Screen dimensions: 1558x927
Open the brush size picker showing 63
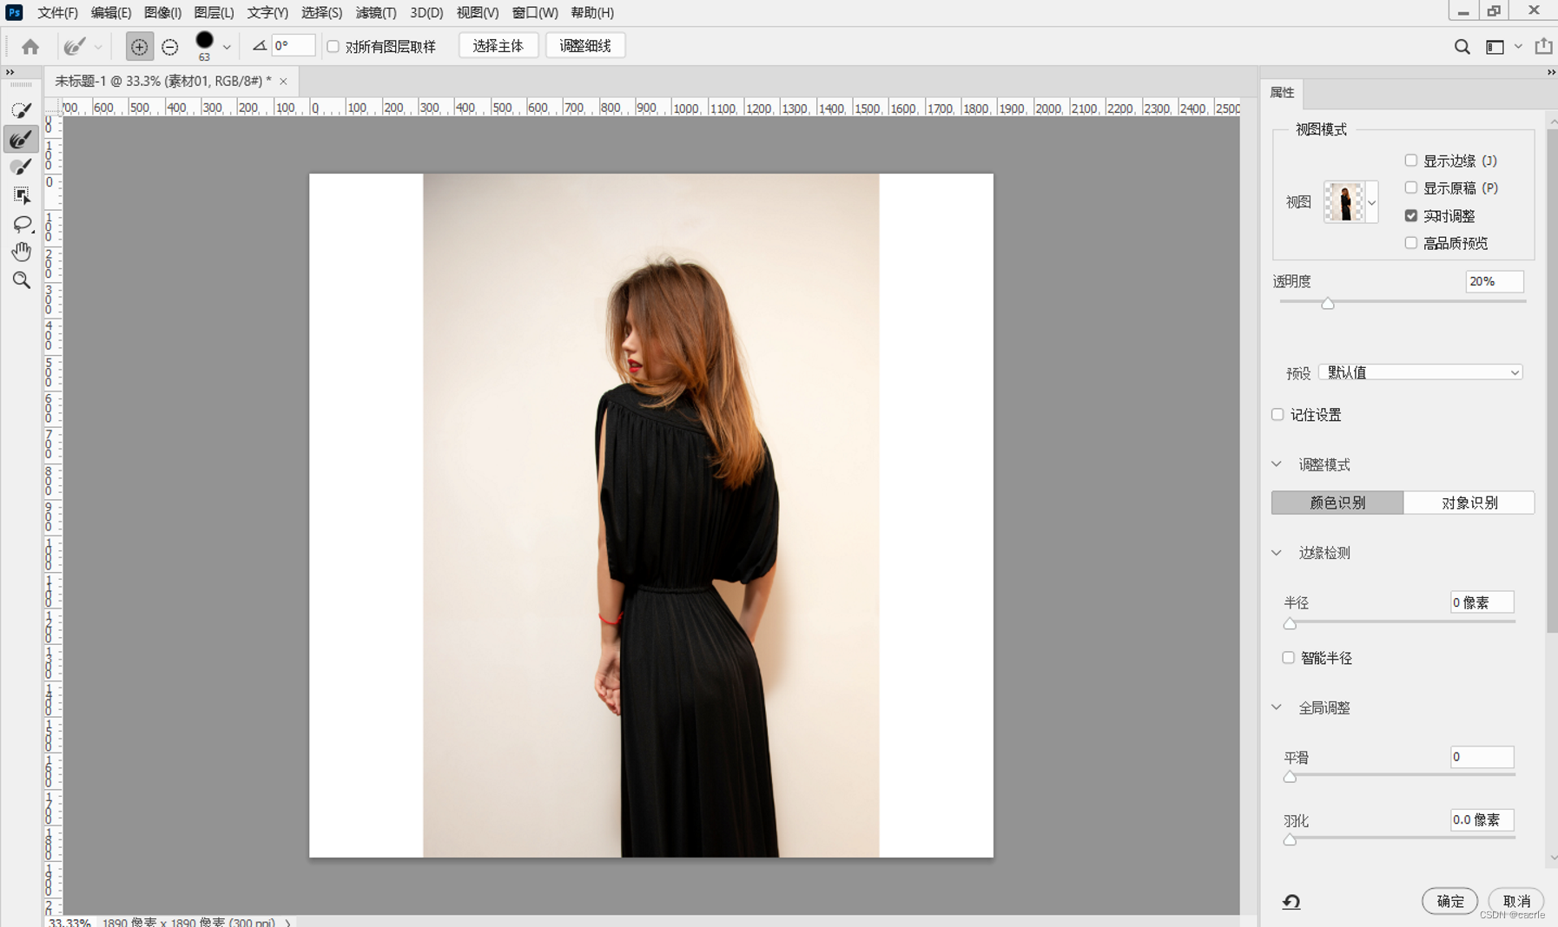tap(226, 48)
